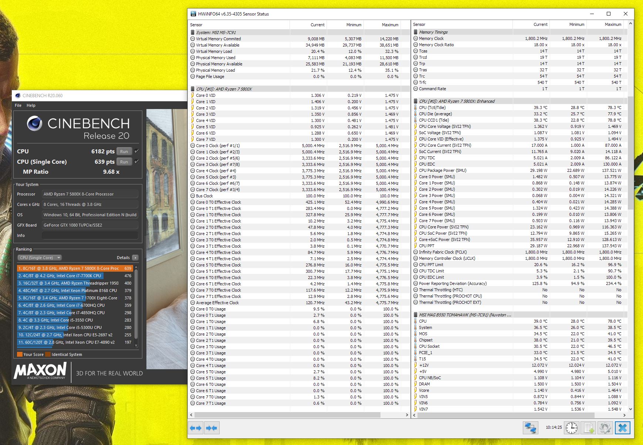Image resolution: width=643 pixels, height=445 pixels.
Task: Run the CPU (Single Core) benchmark
Action: pyautogui.click(x=124, y=162)
